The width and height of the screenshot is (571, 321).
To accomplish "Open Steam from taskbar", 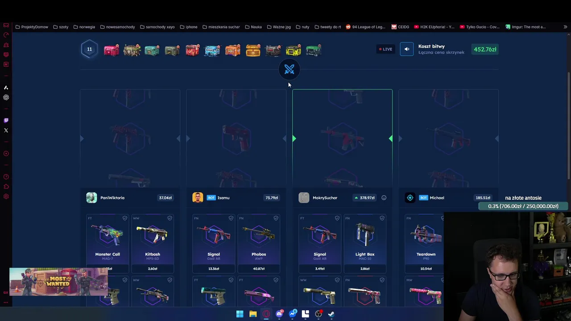I will tap(331, 314).
